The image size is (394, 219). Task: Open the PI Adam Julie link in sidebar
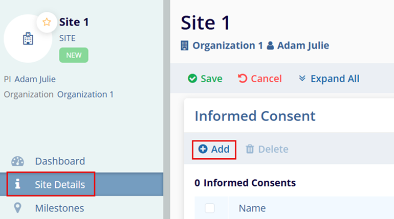click(35, 79)
